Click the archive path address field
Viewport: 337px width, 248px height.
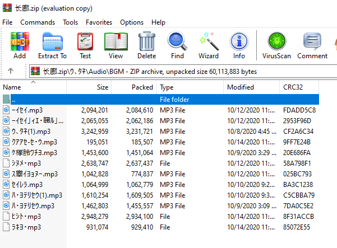183,71
